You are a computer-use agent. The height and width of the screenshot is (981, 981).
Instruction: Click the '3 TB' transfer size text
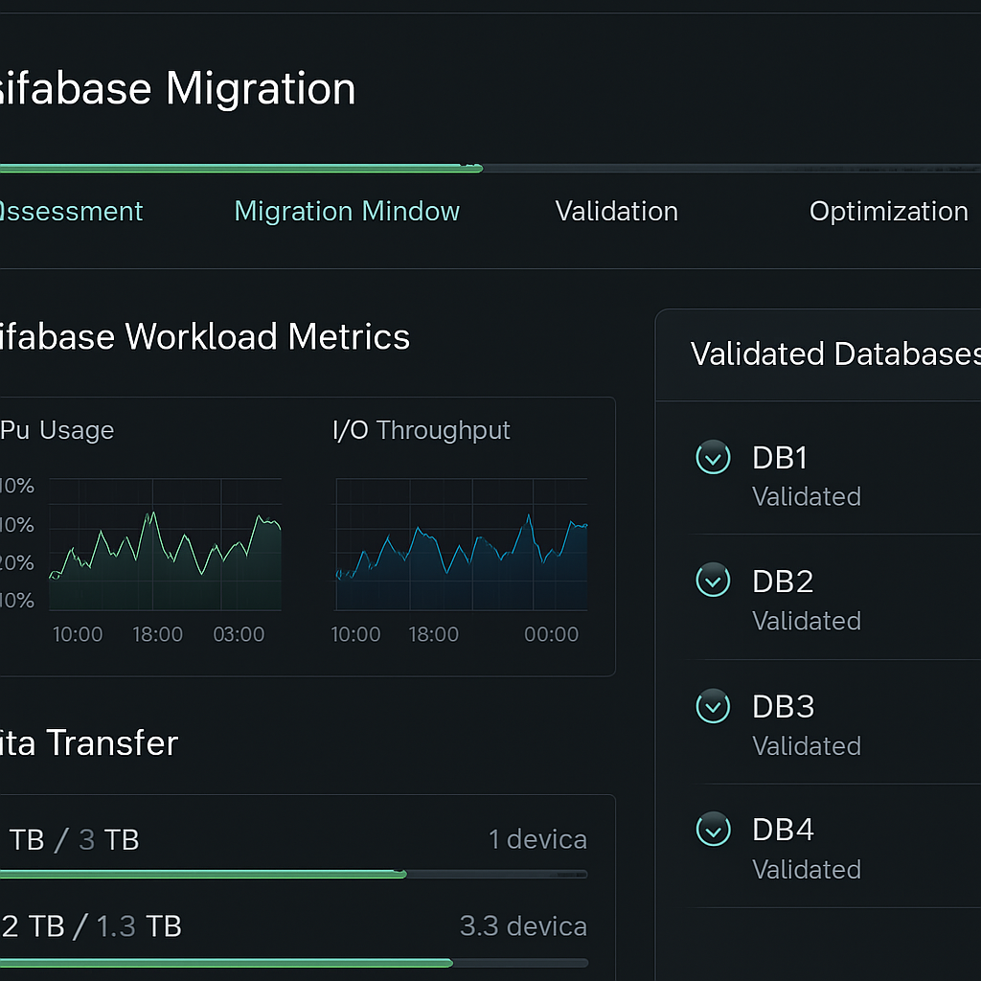[x=109, y=840]
